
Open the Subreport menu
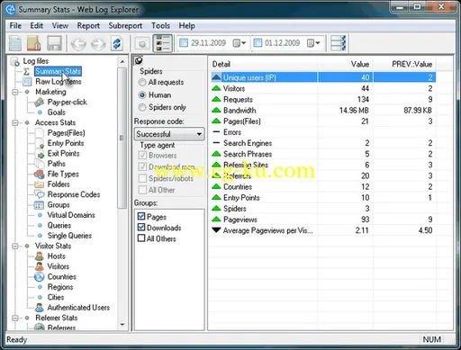pyautogui.click(x=125, y=26)
